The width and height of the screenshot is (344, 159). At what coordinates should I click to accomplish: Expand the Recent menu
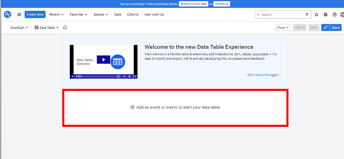click(56, 14)
